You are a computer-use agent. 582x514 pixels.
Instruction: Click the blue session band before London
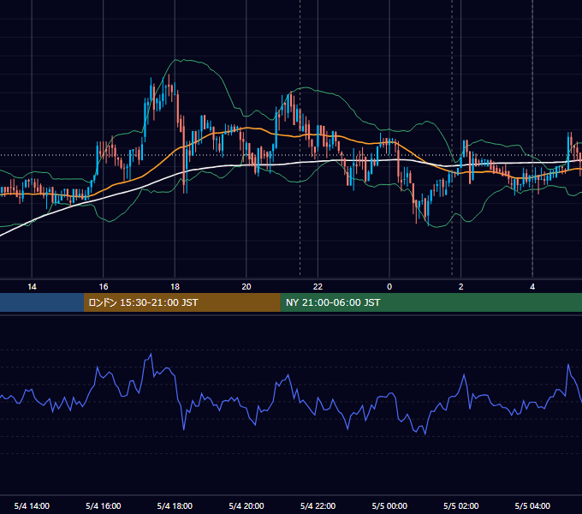(x=42, y=302)
